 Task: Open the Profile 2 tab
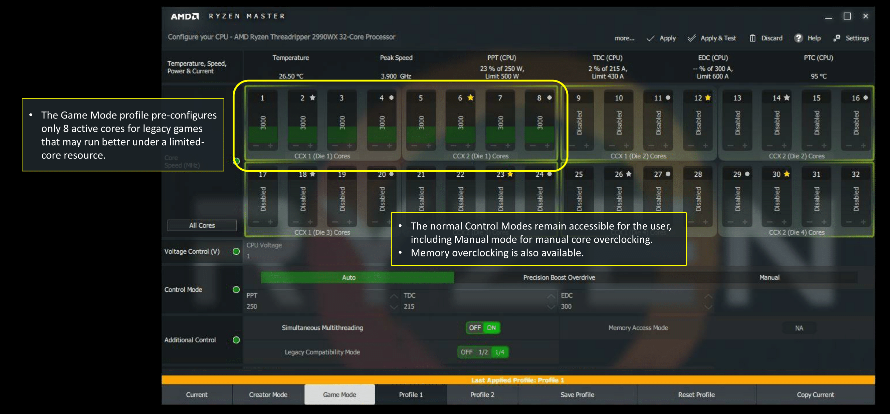(x=482, y=395)
